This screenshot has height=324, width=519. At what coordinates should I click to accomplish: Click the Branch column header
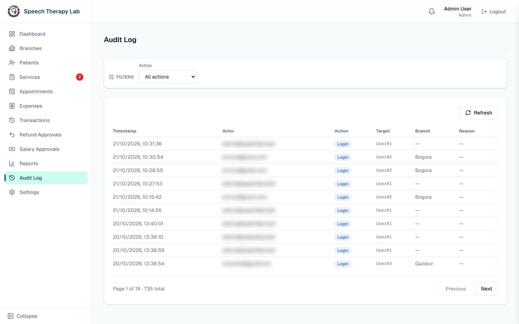422,131
